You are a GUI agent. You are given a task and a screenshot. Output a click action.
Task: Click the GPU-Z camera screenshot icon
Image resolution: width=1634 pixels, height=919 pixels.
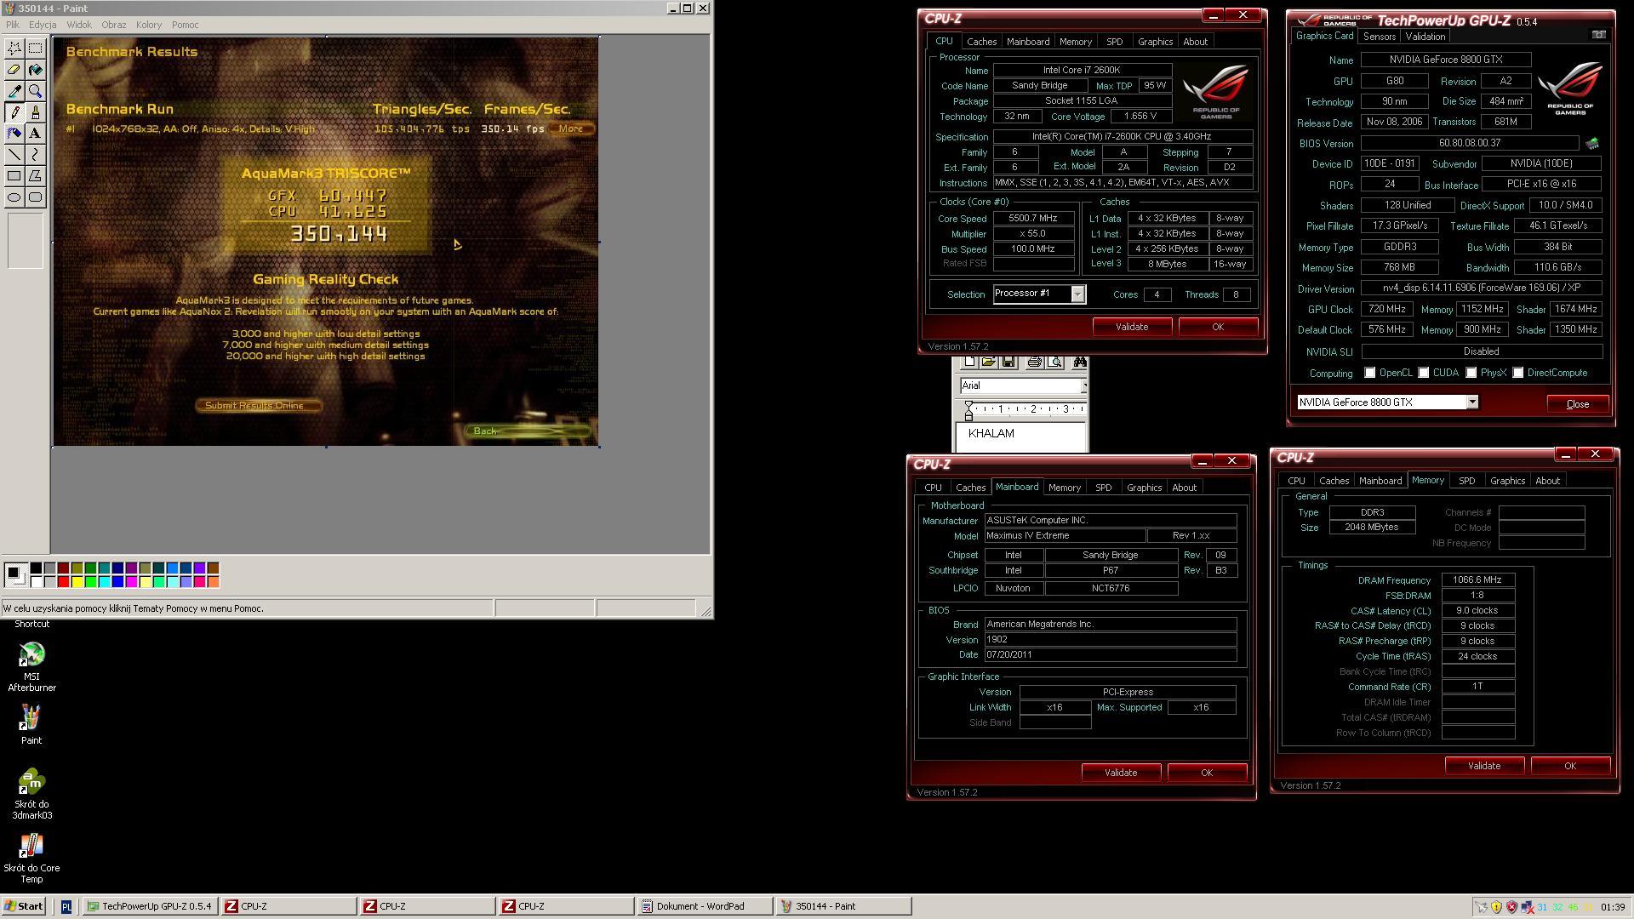1598,35
